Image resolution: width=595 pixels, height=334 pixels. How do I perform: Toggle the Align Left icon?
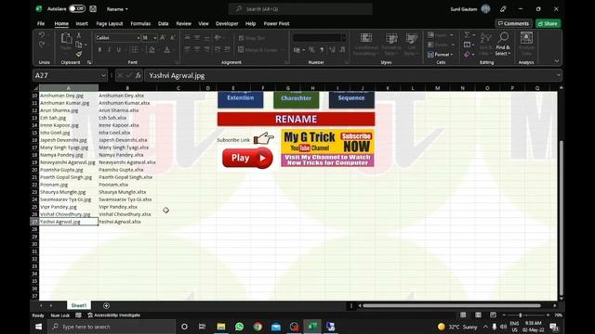pos(188,49)
